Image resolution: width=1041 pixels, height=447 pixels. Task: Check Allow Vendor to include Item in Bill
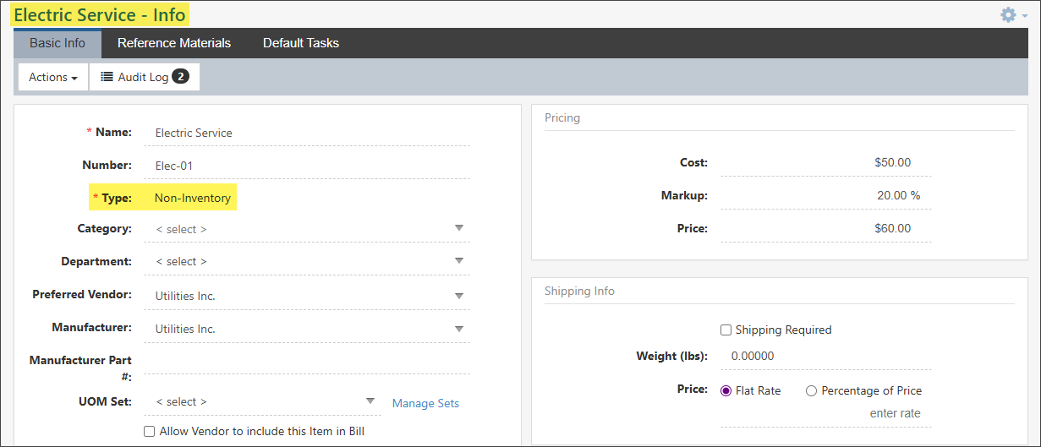[x=150, y=431]
